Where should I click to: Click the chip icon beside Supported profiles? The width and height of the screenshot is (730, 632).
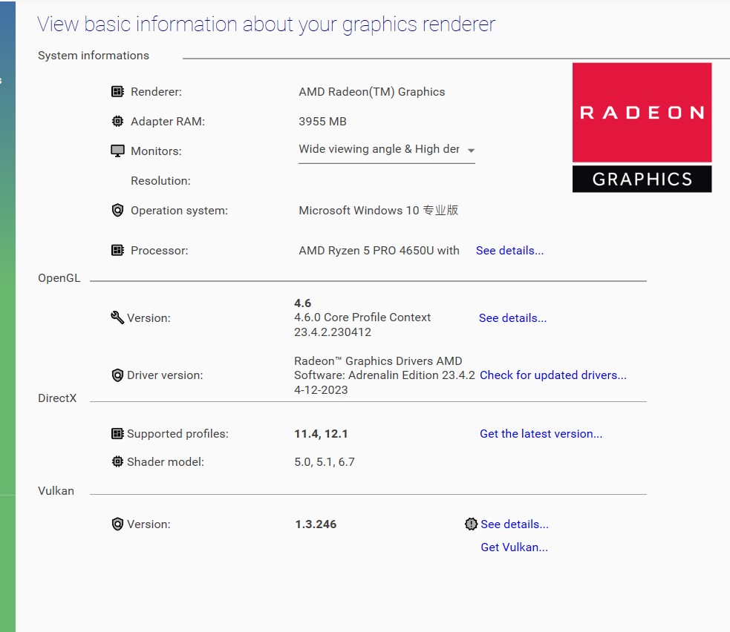117,433
